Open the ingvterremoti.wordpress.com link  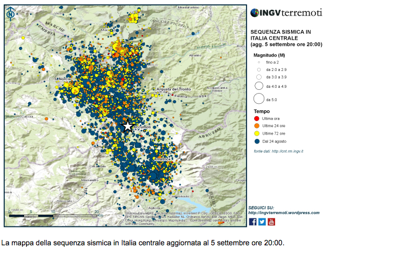point(284,212)
